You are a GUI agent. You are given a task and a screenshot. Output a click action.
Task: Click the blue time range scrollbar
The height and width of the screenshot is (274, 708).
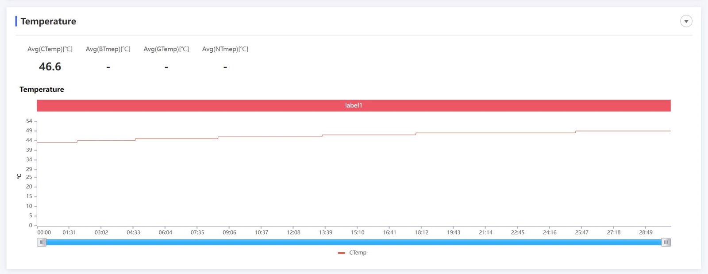354,242
